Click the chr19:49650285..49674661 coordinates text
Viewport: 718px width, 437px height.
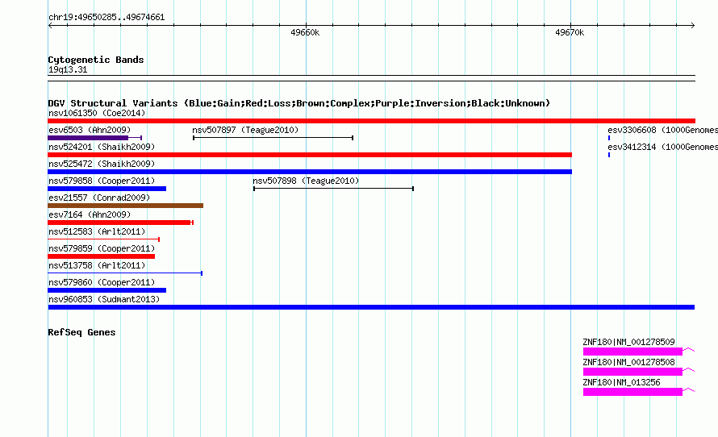pyautogui.click(x=106, y=17)
